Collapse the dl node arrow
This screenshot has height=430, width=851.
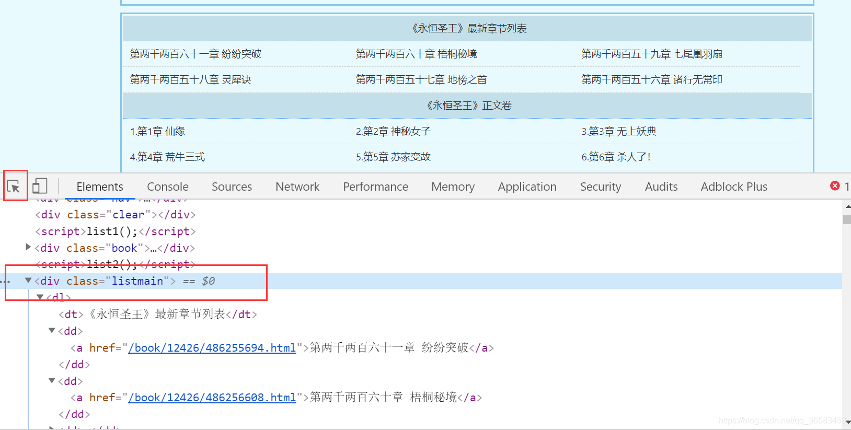pyautogui.click(x=40, y=297)
